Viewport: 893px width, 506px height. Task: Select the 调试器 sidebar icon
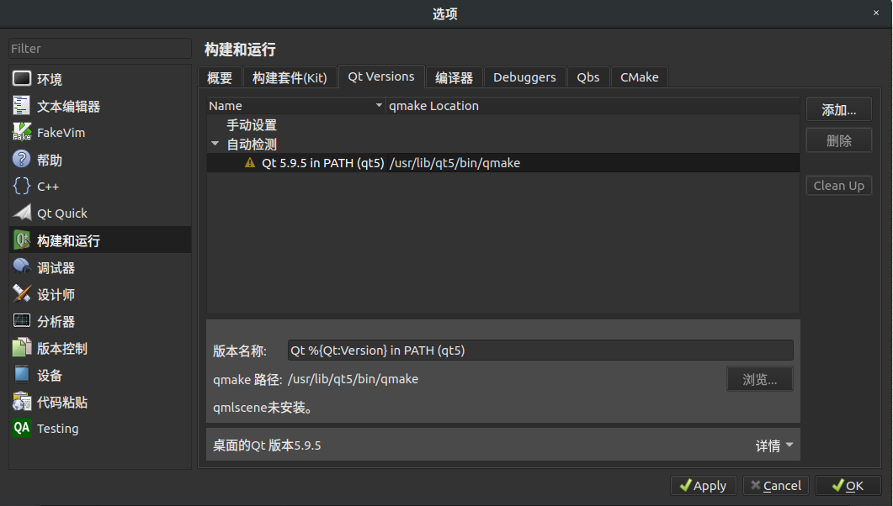click(21, 266)
